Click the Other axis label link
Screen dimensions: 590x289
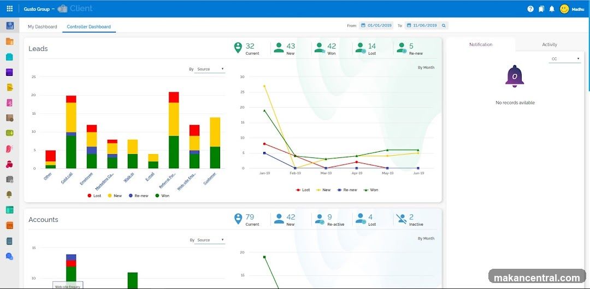48,176
